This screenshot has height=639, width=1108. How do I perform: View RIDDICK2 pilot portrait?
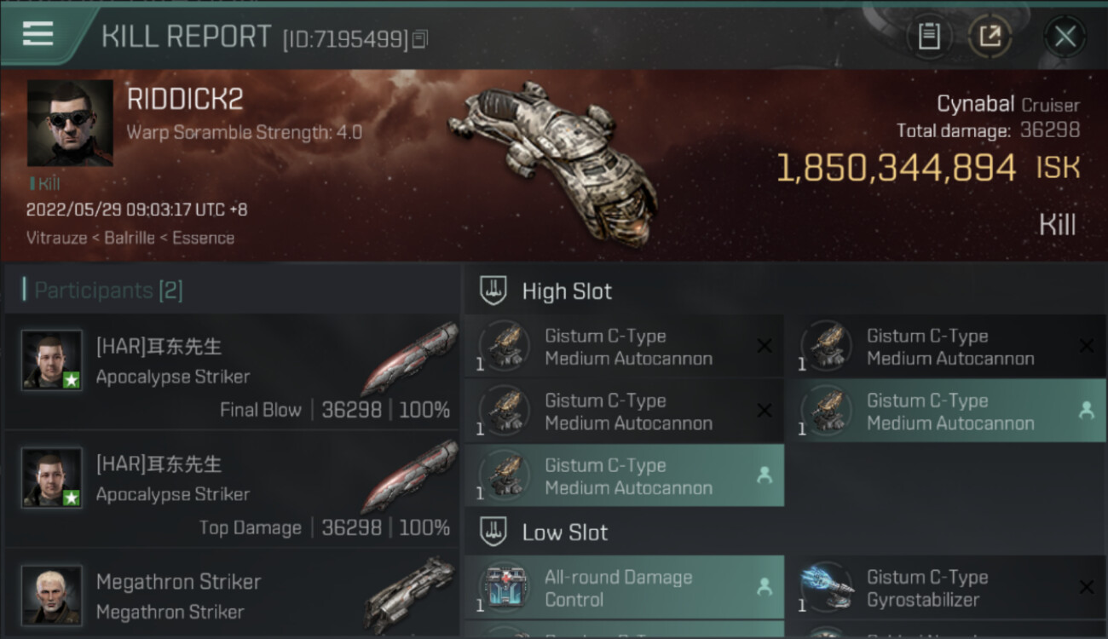pyautogui.click(x=70, y=123)
